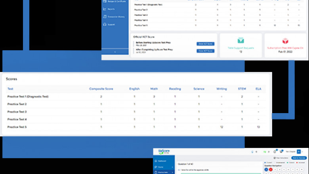The image size is (309, 174).
Task: Click the Reports sidebar icon
Action: coord(105,9)
